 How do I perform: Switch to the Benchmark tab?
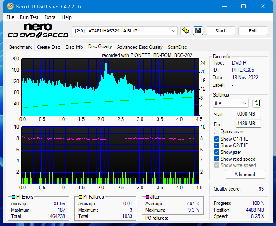21,47
